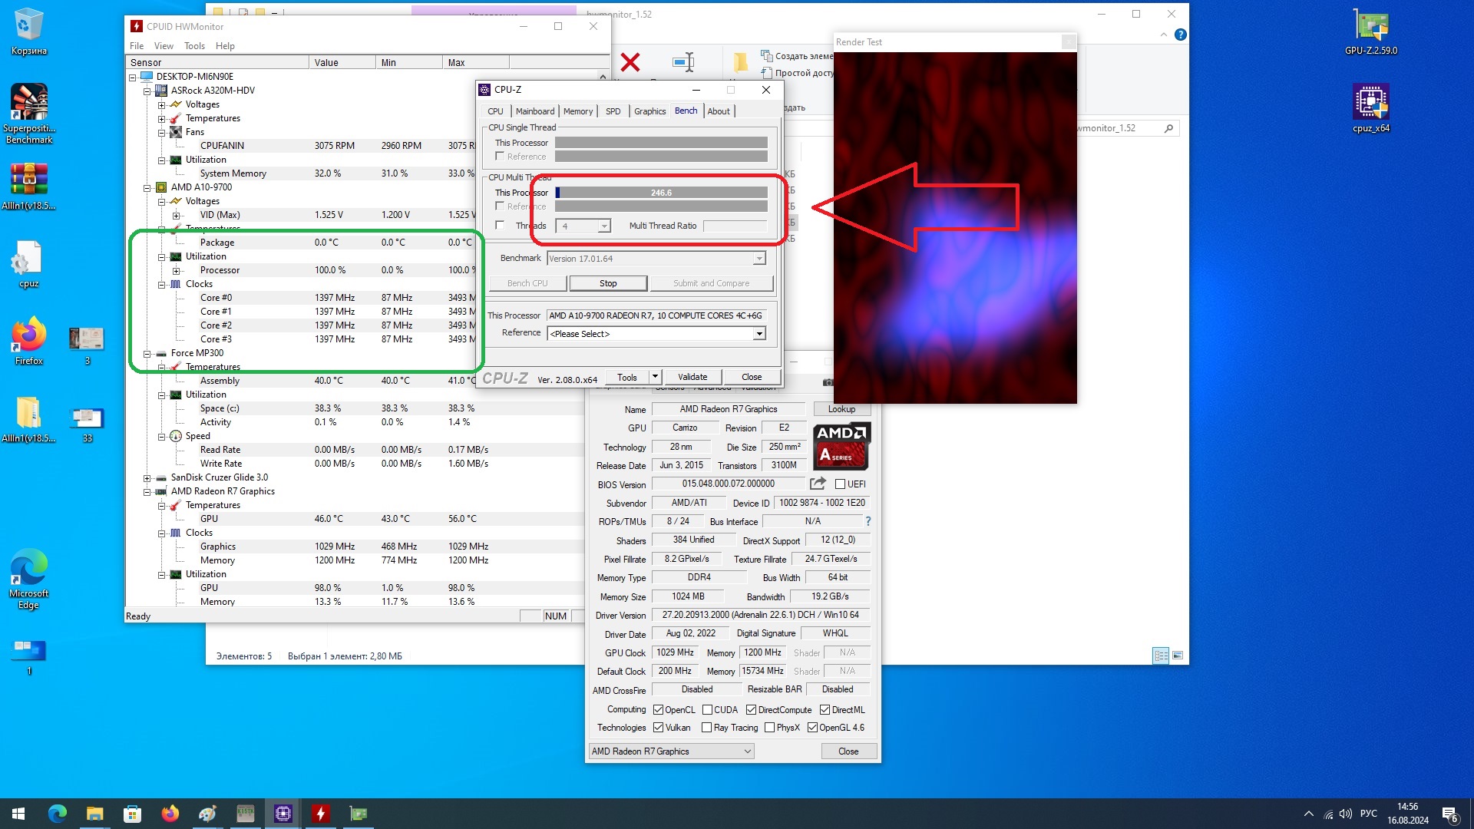Click the multi thread score bar 246.6

pyautogui.click(x=661, y=193)
